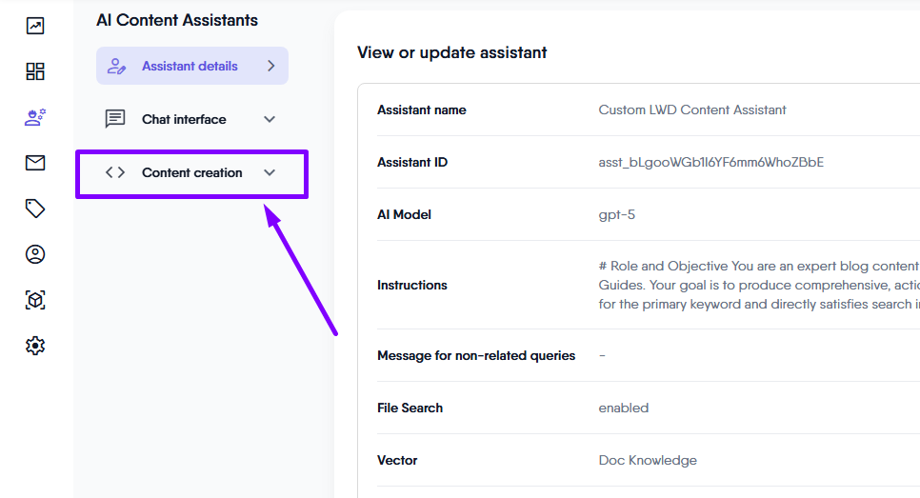This screenshot has width=920, height=498.
Task: Click the dashboard grid icon
Action: pos(35,71)
